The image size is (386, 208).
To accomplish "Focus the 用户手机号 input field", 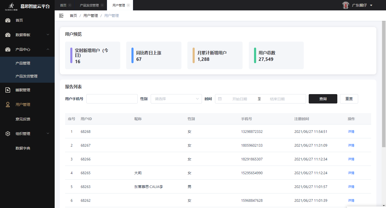I will coord(112,99).
